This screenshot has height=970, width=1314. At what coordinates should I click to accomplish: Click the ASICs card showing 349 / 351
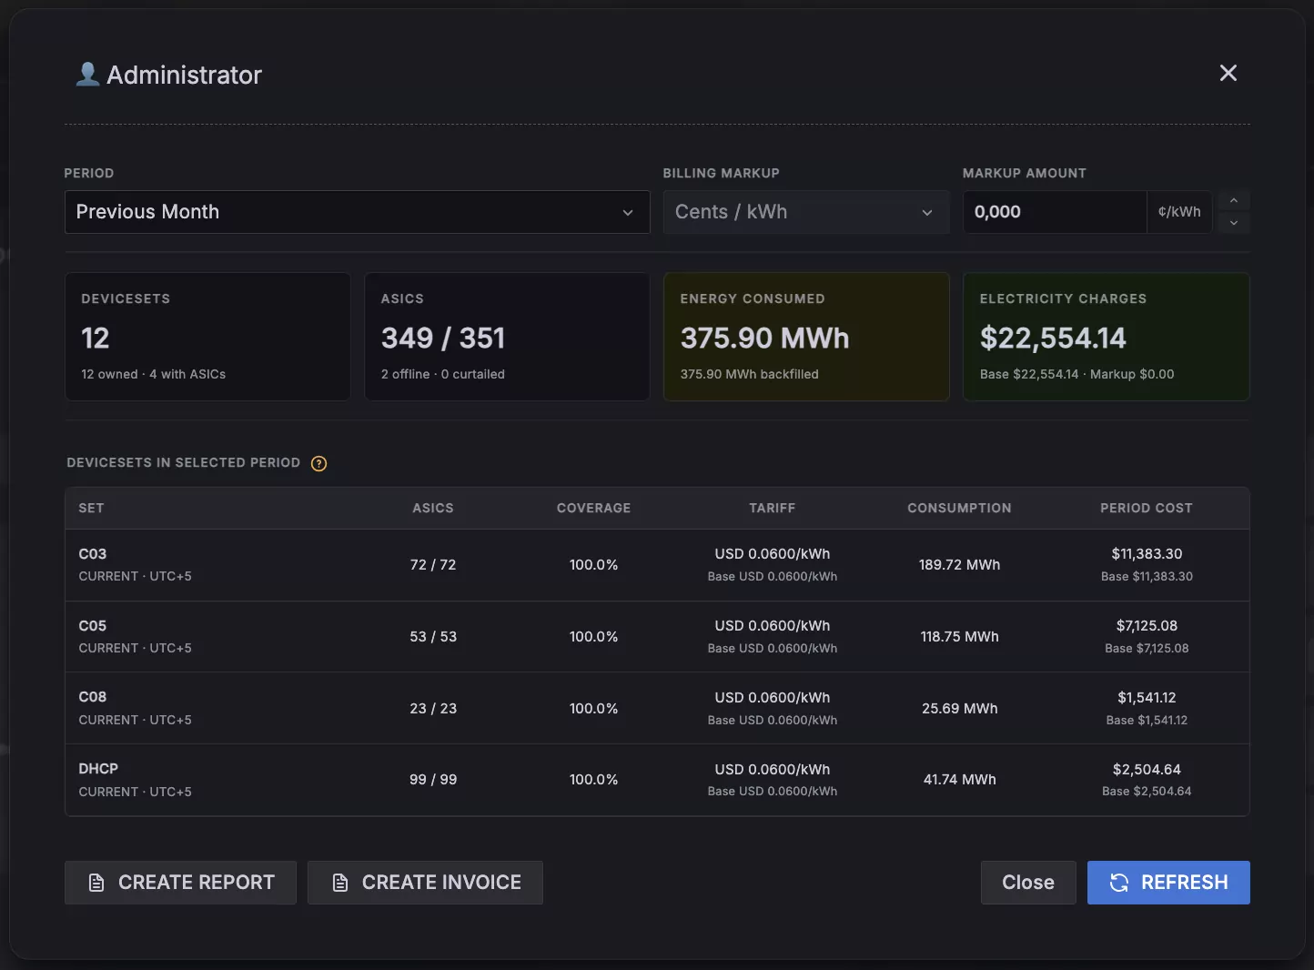pos(507,337)
